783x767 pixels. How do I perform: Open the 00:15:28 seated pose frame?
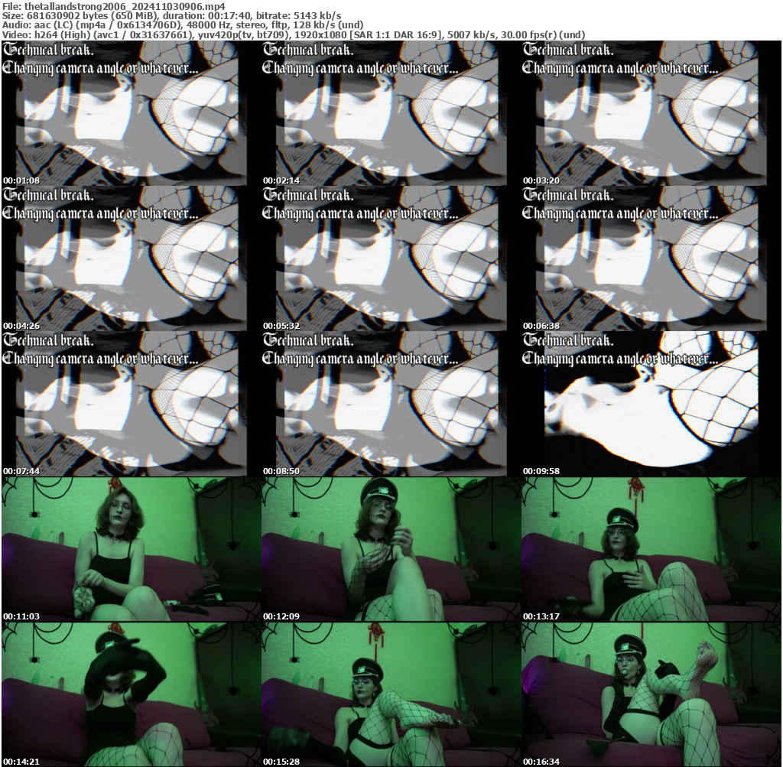[391, 692]
